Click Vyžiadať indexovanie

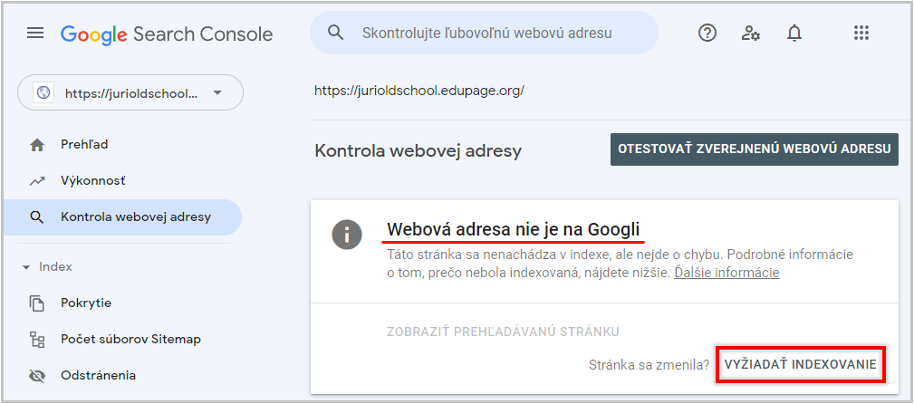(x=800, y=364)
